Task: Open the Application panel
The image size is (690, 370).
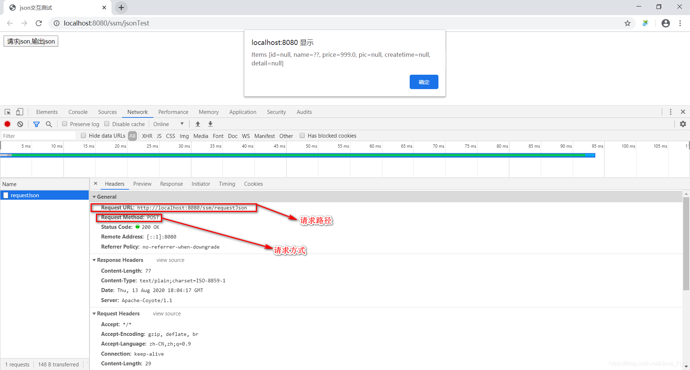Action: (243, 112)
